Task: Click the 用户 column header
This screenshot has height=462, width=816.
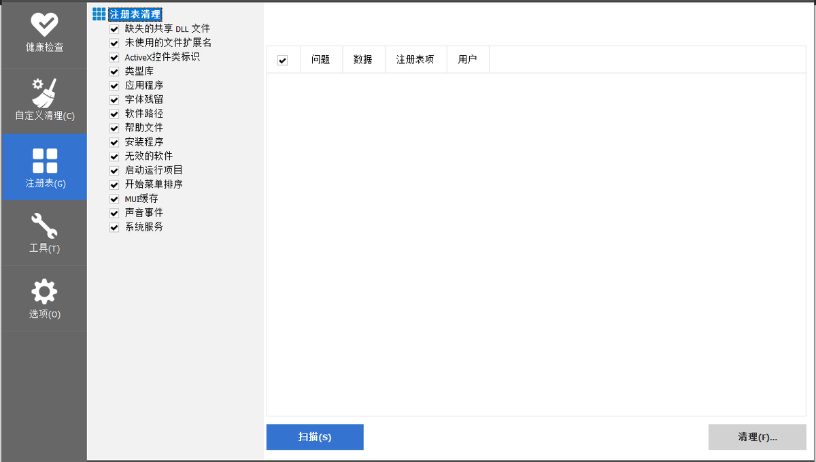Action: click(467, 59)
